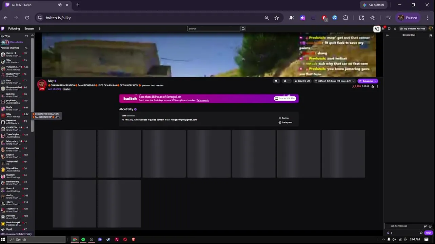Show hidden system tray icons
Screen dimensions: 435x244
(x=383, y=240)
